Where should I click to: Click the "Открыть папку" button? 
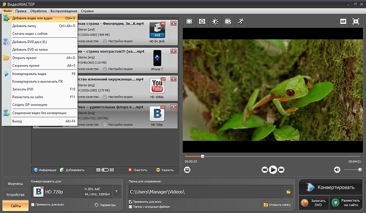coord(277,205)
